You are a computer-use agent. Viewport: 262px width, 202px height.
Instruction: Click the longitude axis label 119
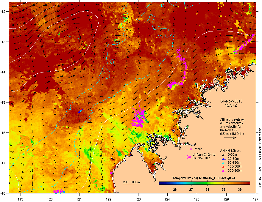click(x=21, y=199)
